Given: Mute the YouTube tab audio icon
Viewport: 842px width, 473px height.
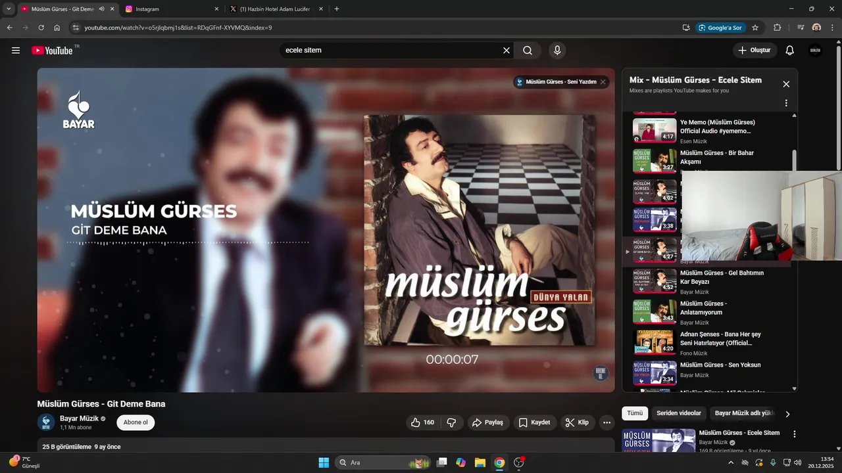Looking at the screenshot, I should (x=101, y=9).
